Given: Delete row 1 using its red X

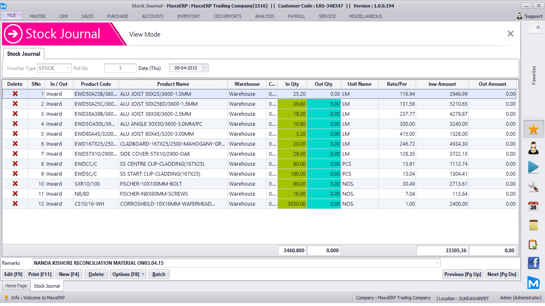Looking at the screenshot, I should pos(15,94).
